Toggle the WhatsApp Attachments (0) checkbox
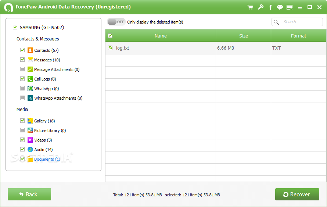This screenshot has height=207, width=327. pos(22,98)
